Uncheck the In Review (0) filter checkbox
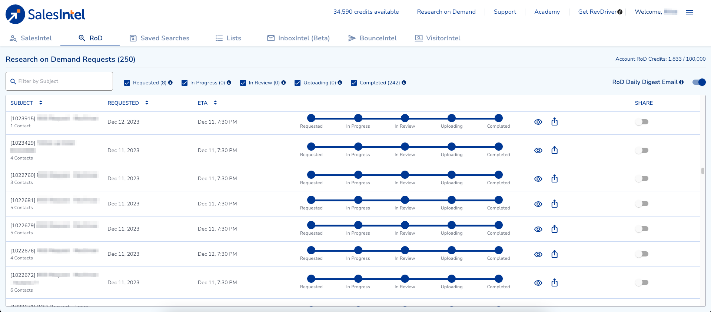The image size is (711, 312). 243,83
